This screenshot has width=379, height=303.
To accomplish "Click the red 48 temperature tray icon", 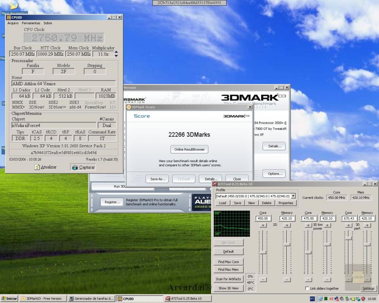I will tap(331, 299).
